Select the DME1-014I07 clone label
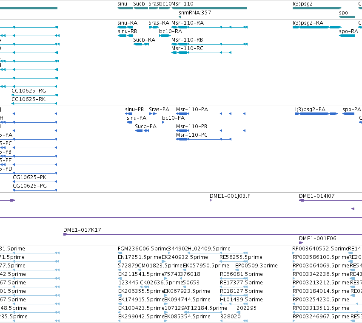The width and height of the screenshot is (362, 323). (x=317, y=196)
